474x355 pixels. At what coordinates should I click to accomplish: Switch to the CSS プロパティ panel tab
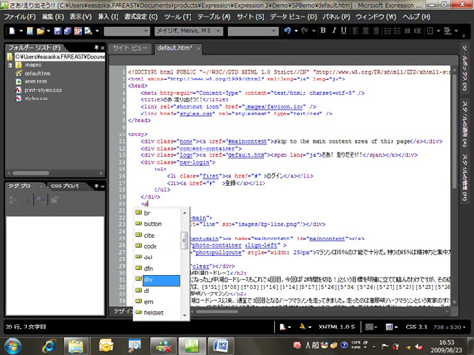pyautogui.click(x=66, y=186)
